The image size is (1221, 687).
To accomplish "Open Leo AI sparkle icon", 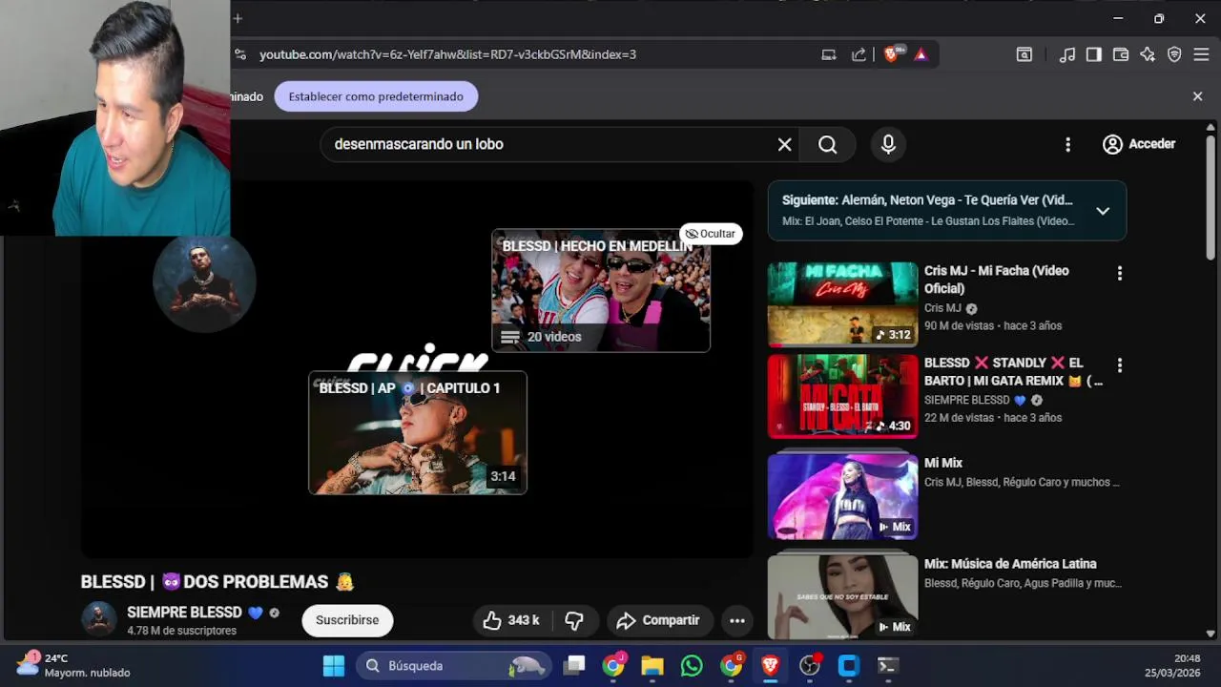I will tap(1148, 54).
